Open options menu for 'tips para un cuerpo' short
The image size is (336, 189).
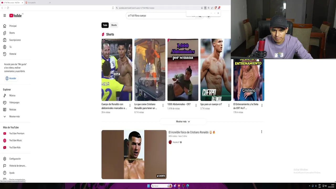229,106
